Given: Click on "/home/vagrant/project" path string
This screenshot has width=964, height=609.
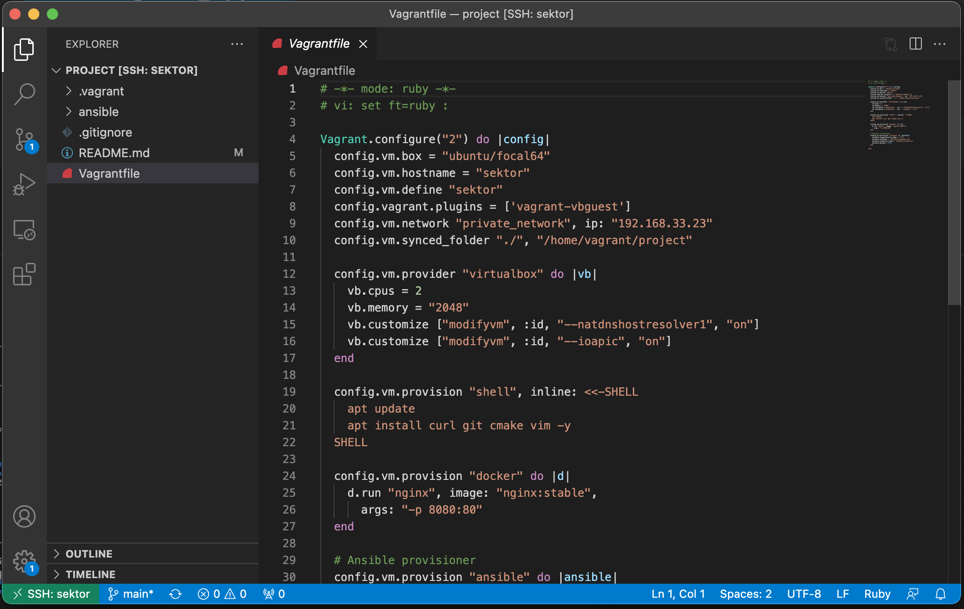Looking at the screenshot, I should coord(614,240).
